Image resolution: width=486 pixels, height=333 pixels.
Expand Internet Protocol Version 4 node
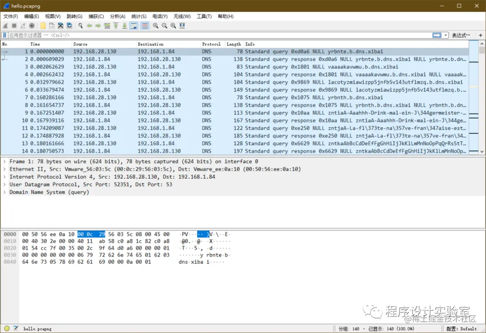[4, 177]
